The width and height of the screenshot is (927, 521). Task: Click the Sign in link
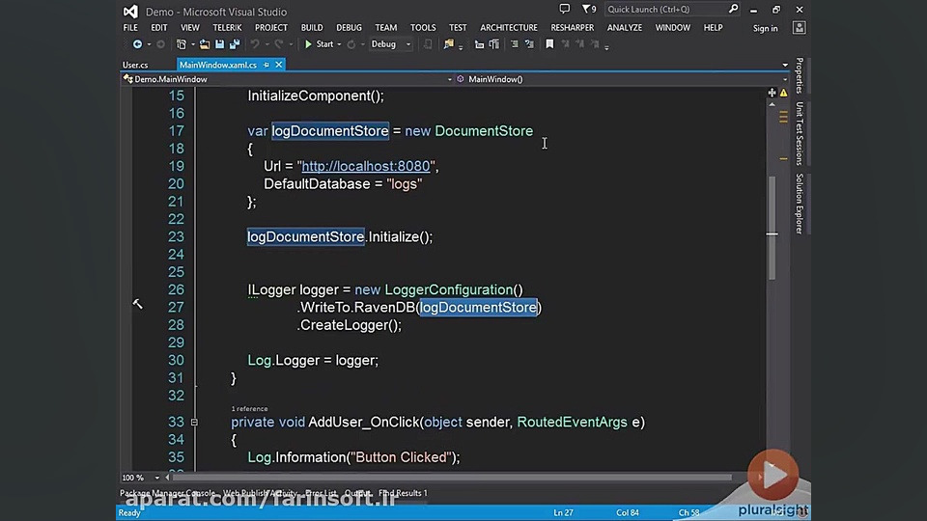click(765, 28)
